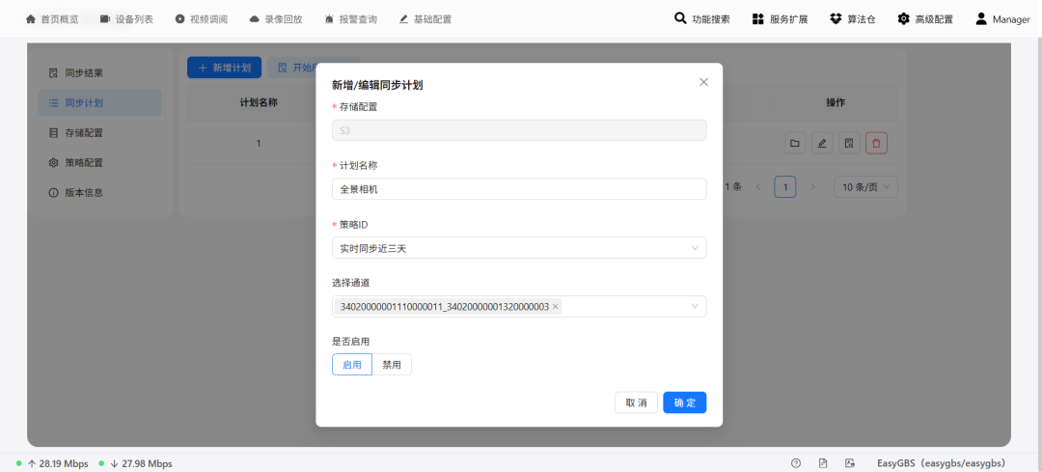Screen dimensions: 1042x472
Task: Click the 计划名称 column header
Action: (x=258, y=103)
